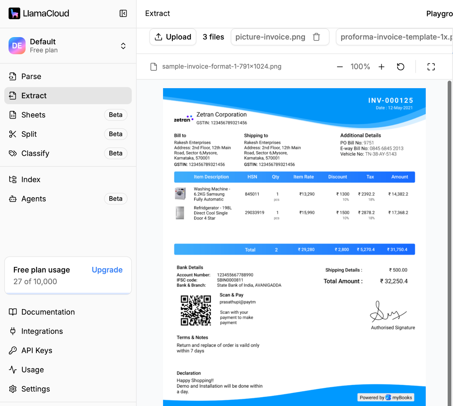
Task: Open API Keys page
Action: [x=68, y=350]
